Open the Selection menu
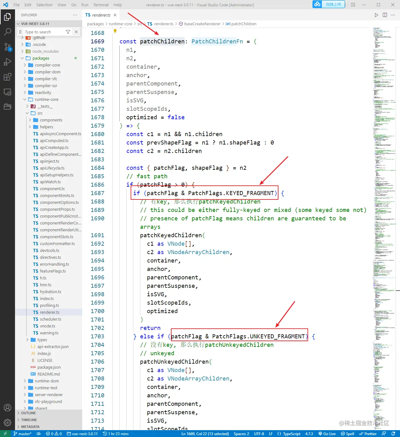Image resolution: width=400 pixels, height=437 pixels. point(44,5)
